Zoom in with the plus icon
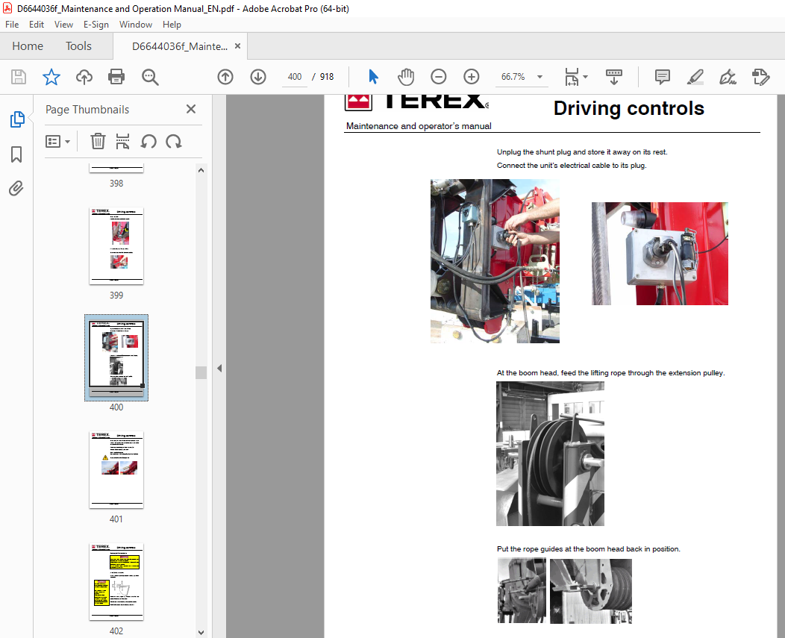This screenshot has height=638, width=785. click(471, 77)
